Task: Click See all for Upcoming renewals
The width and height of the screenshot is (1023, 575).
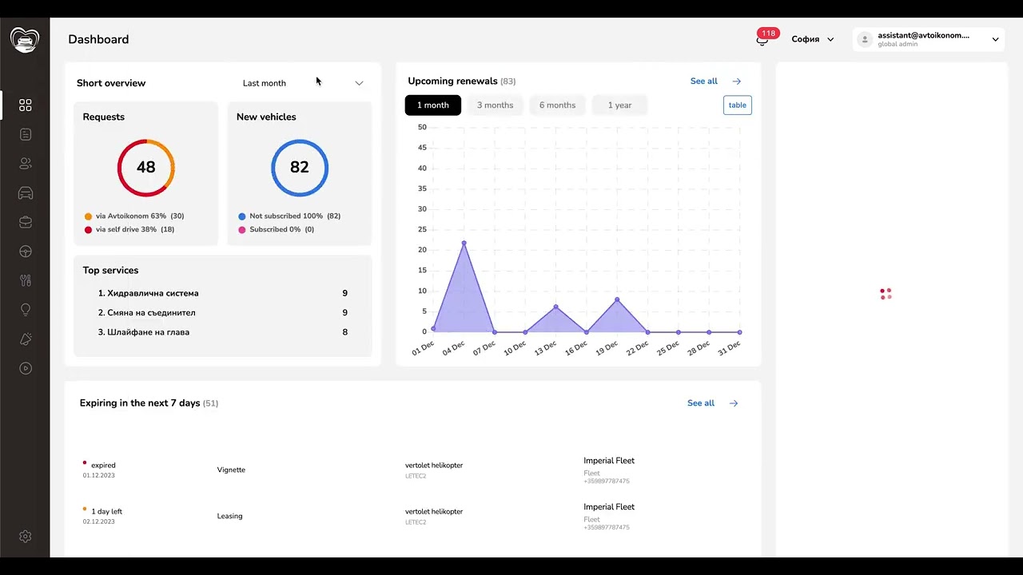Action: [704, 81]
